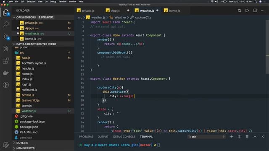Place cursor on line 22 city text
The image size is (269, 151).
108,114
